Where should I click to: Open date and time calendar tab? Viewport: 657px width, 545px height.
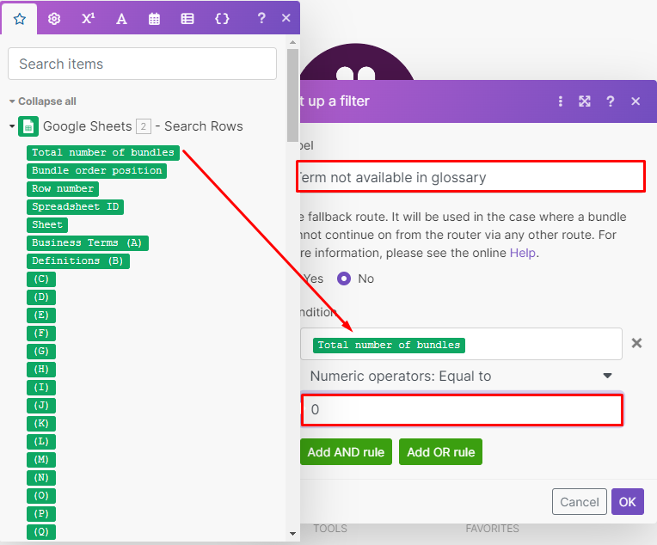[154, 19]
